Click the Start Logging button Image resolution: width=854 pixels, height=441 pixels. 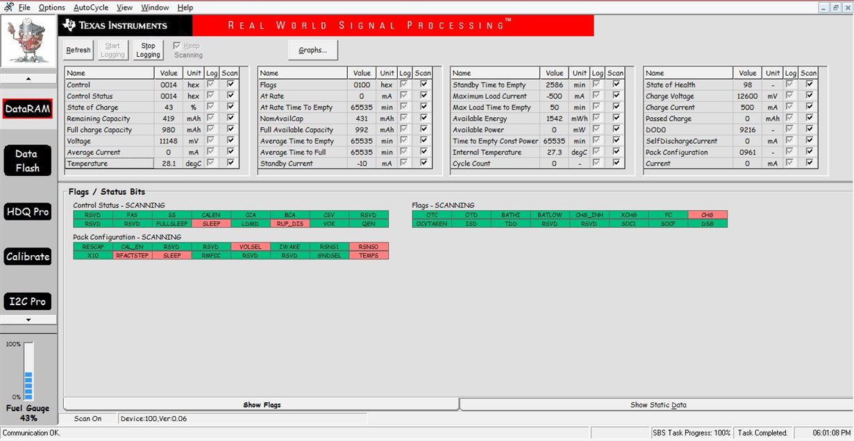tap(112, 50)
